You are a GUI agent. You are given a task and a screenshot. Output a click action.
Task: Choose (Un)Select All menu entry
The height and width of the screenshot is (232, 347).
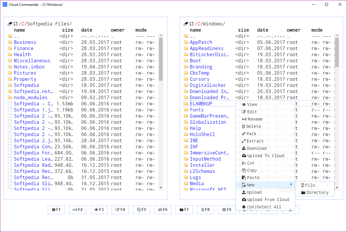click(x=265, y=207)
